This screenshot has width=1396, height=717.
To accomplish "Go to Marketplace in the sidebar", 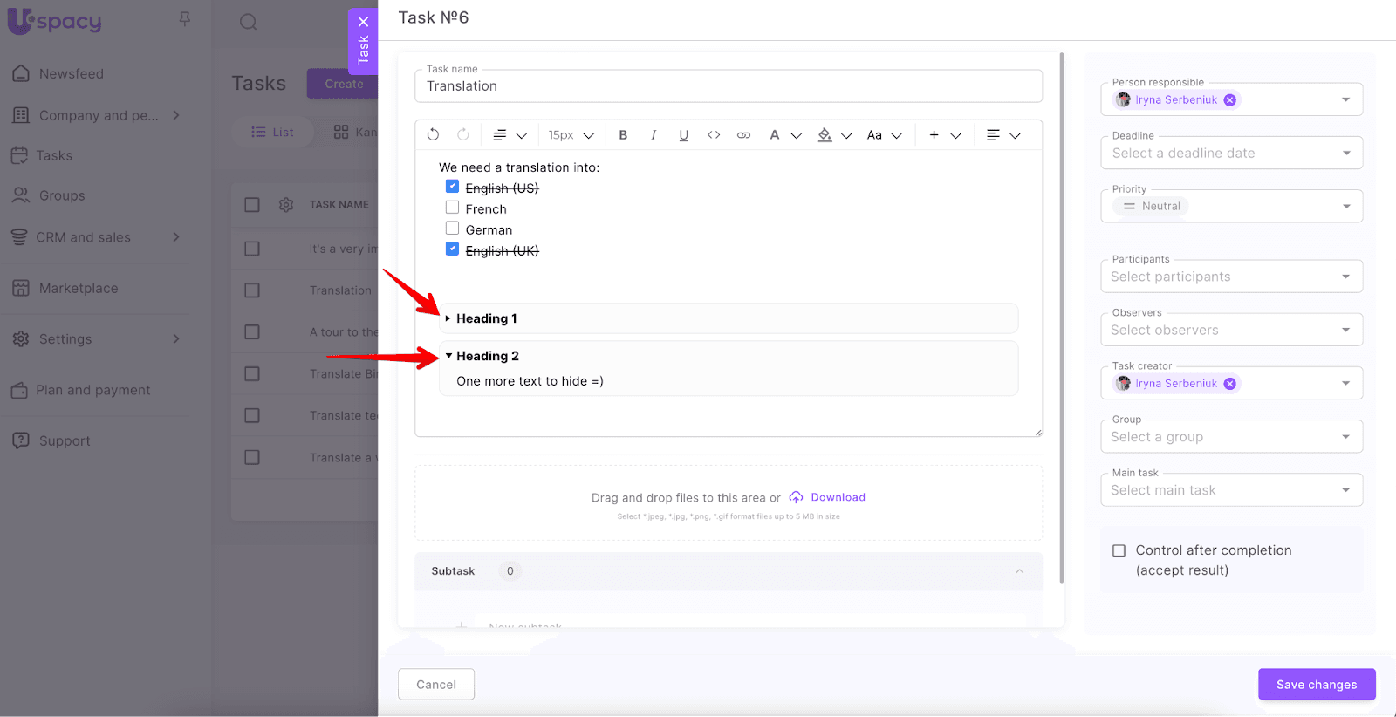I will [x=78, y=289].
